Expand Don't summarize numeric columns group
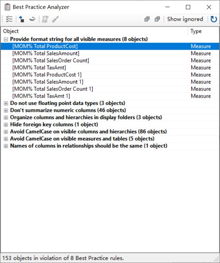Screen dimensions: 220x263 point(6,111)
